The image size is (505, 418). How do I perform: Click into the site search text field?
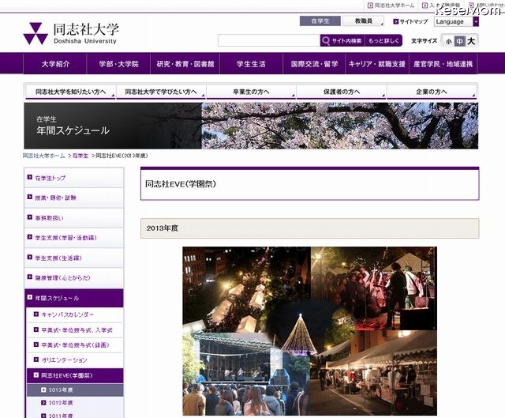[x=269, y=40]
